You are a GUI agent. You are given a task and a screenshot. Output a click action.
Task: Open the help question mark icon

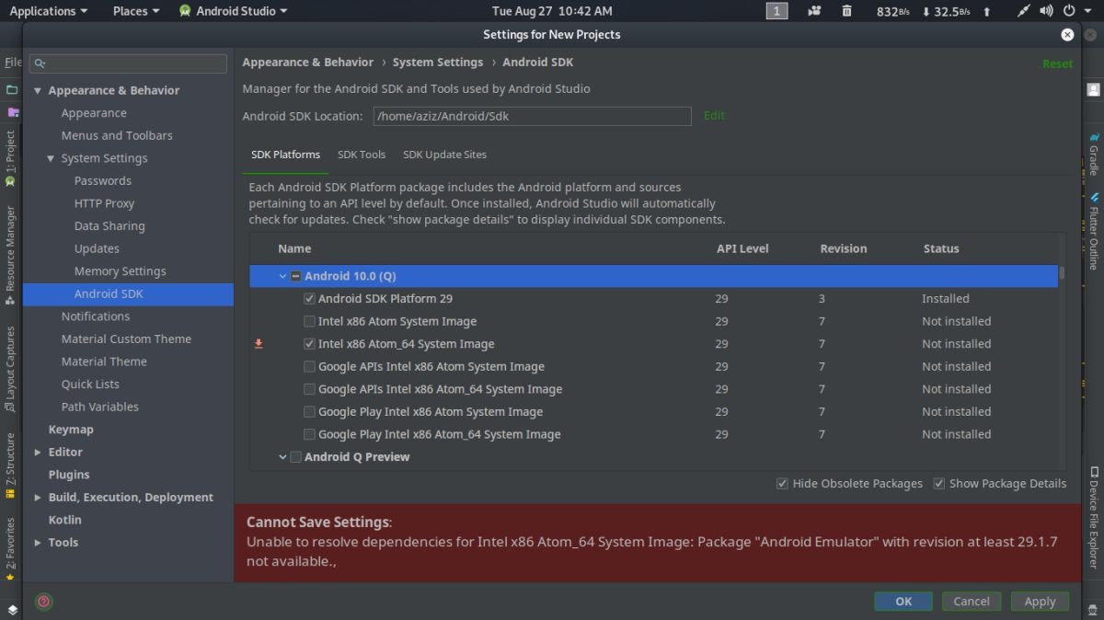pyautogui.click(x=43, y=602)
